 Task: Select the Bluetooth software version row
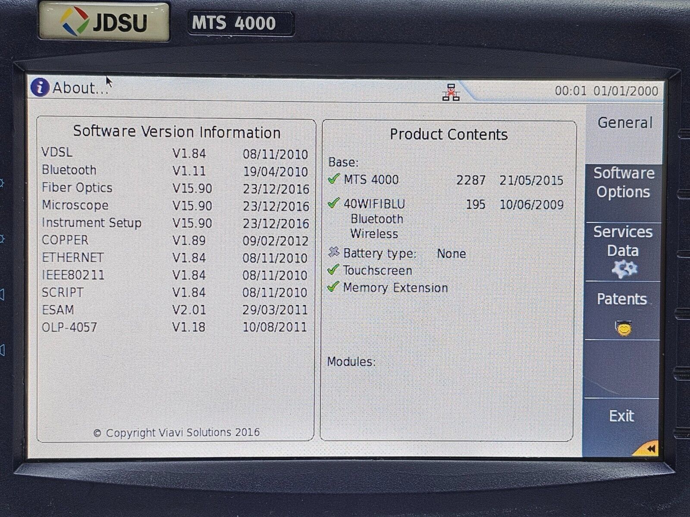point(175,171)
